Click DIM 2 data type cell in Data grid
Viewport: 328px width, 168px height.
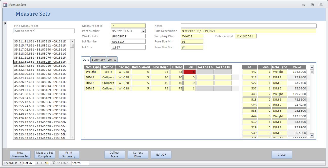click(92, 83)
